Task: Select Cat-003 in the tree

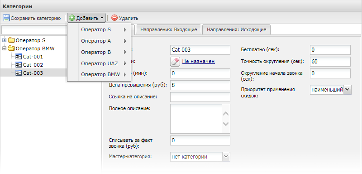Action: [33, 73]
